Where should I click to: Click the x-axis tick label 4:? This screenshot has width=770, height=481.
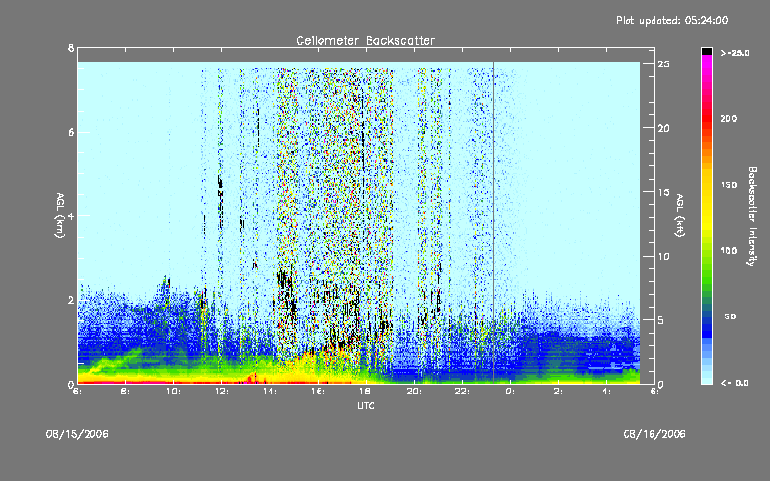pyautogui.click(x=606, y=392)
